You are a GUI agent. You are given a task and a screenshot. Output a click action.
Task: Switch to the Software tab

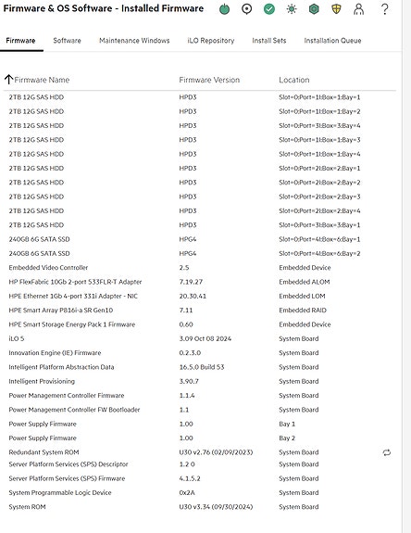pyautogui.click(x=67, y=41)
